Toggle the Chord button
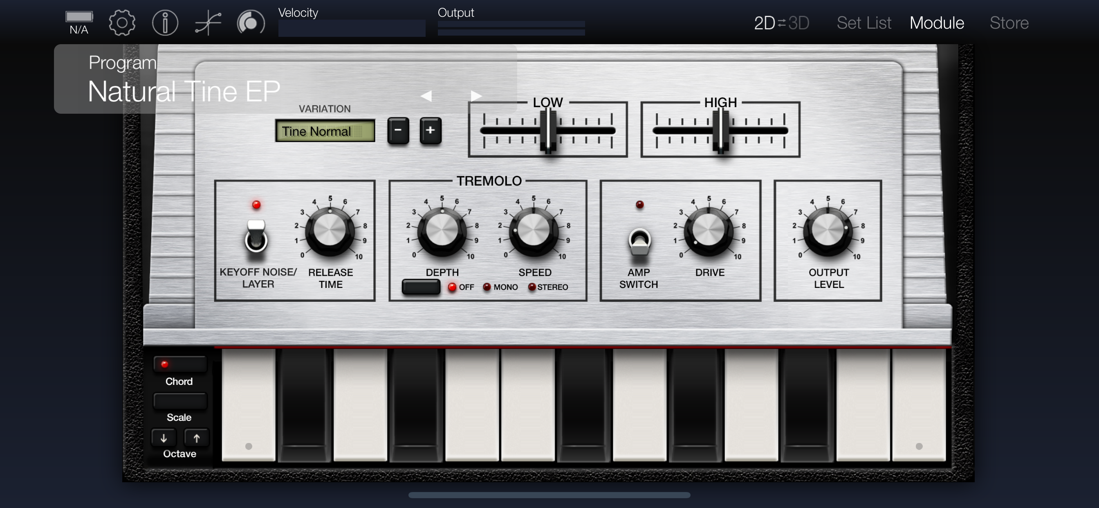The height and width of the screenshot is (508, 1099). click(x=180, y=364)
